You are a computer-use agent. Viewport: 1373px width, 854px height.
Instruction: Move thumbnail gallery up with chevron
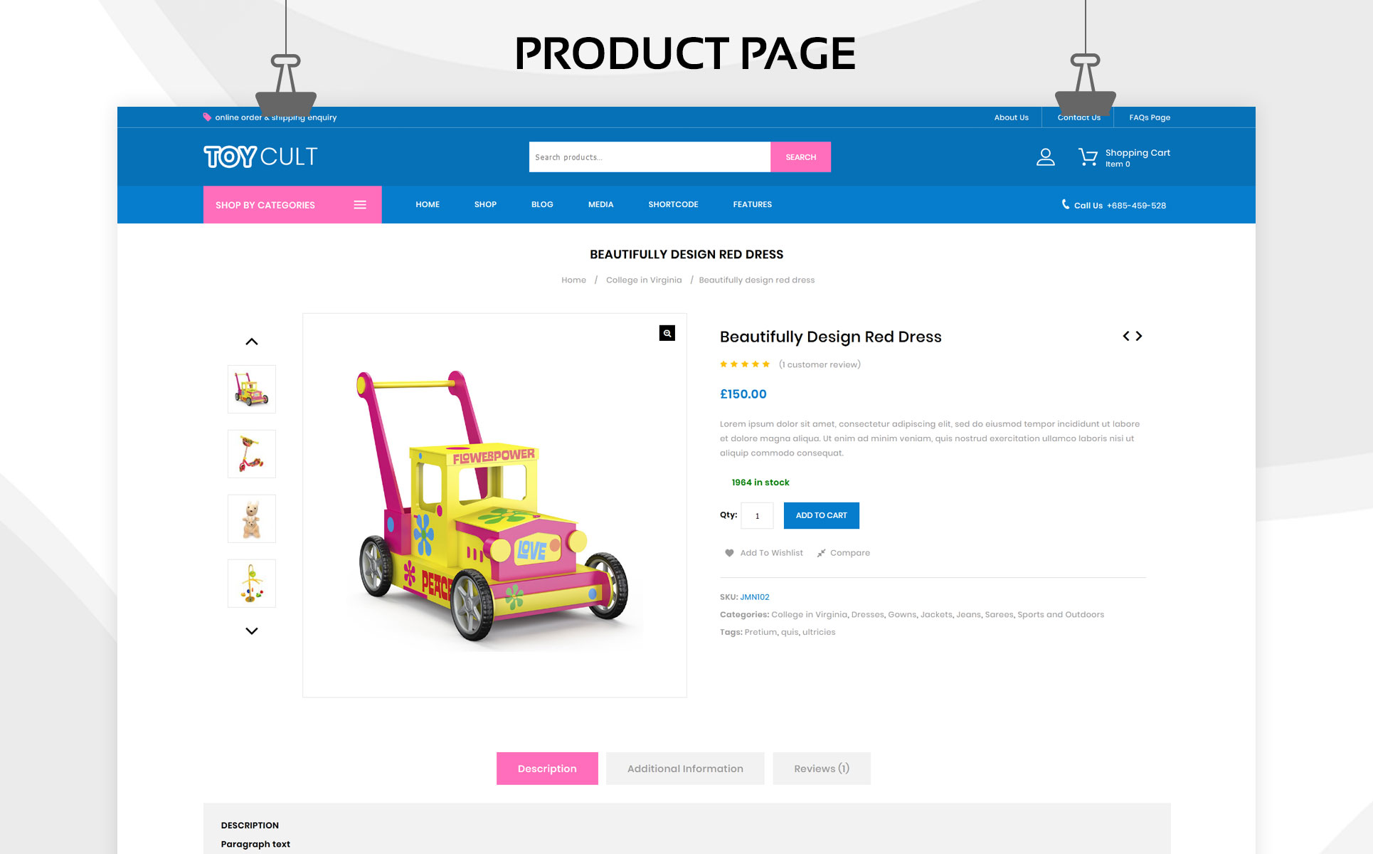point(252,342)
